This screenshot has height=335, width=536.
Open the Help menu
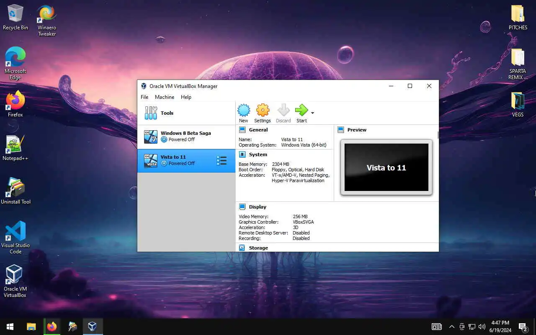coord(186,97)
